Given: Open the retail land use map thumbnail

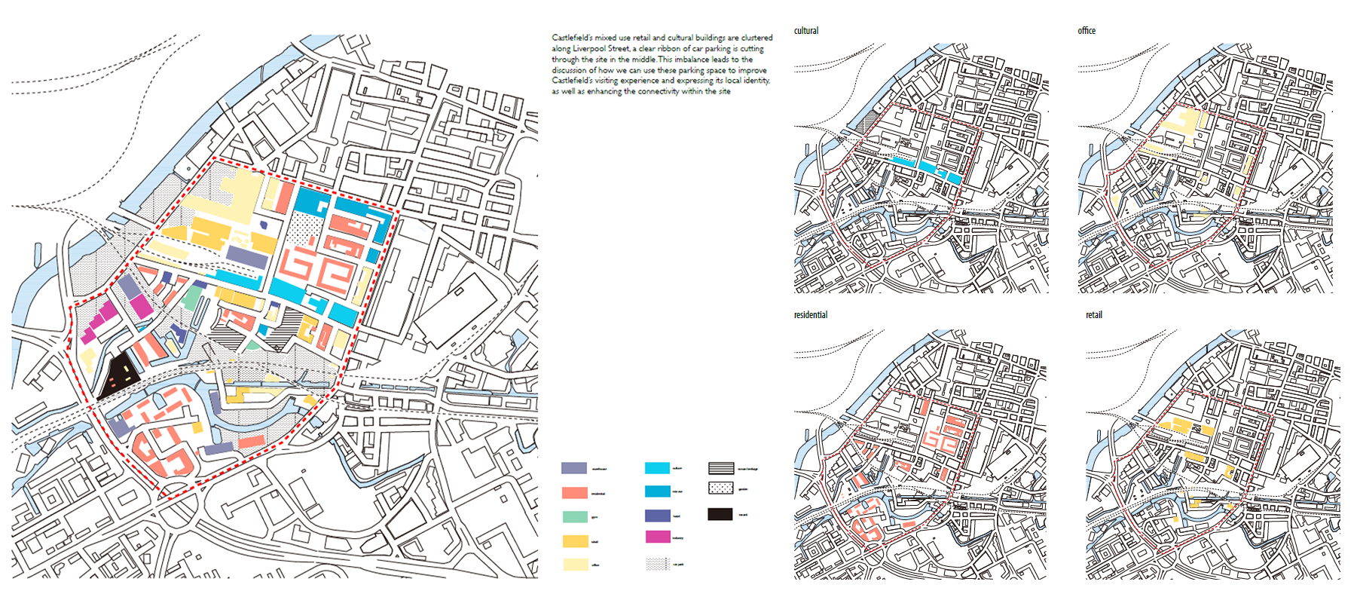Looking at the screenshot, I should 1212,454.
